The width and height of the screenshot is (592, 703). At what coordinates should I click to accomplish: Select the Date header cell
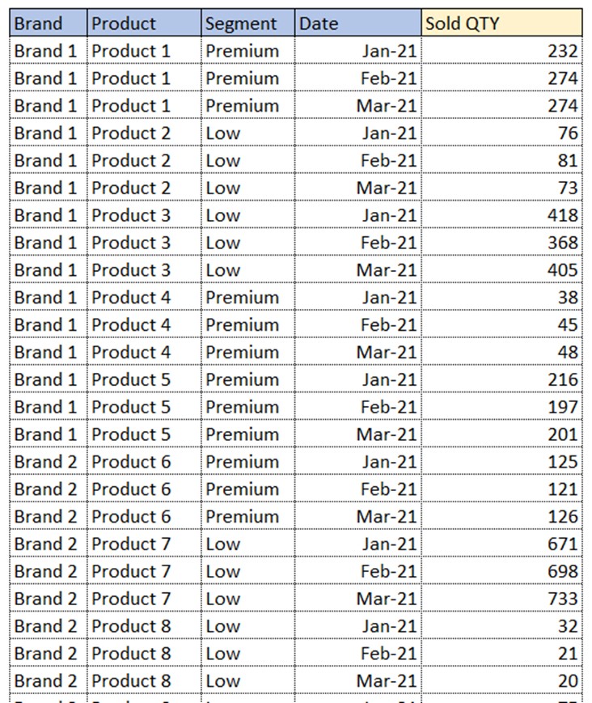[358, 23]
